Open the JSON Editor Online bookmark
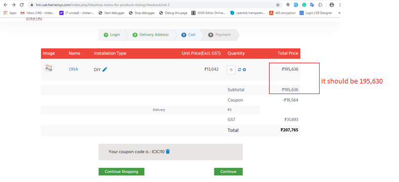This screenshot has width=399, height=182. [x=208, y=13]
